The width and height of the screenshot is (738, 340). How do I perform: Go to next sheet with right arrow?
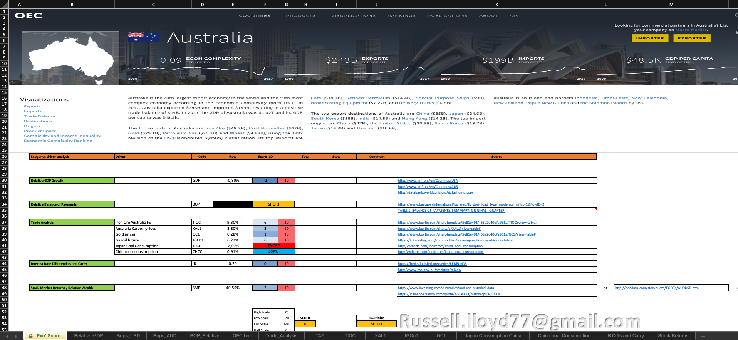(16, 336)
